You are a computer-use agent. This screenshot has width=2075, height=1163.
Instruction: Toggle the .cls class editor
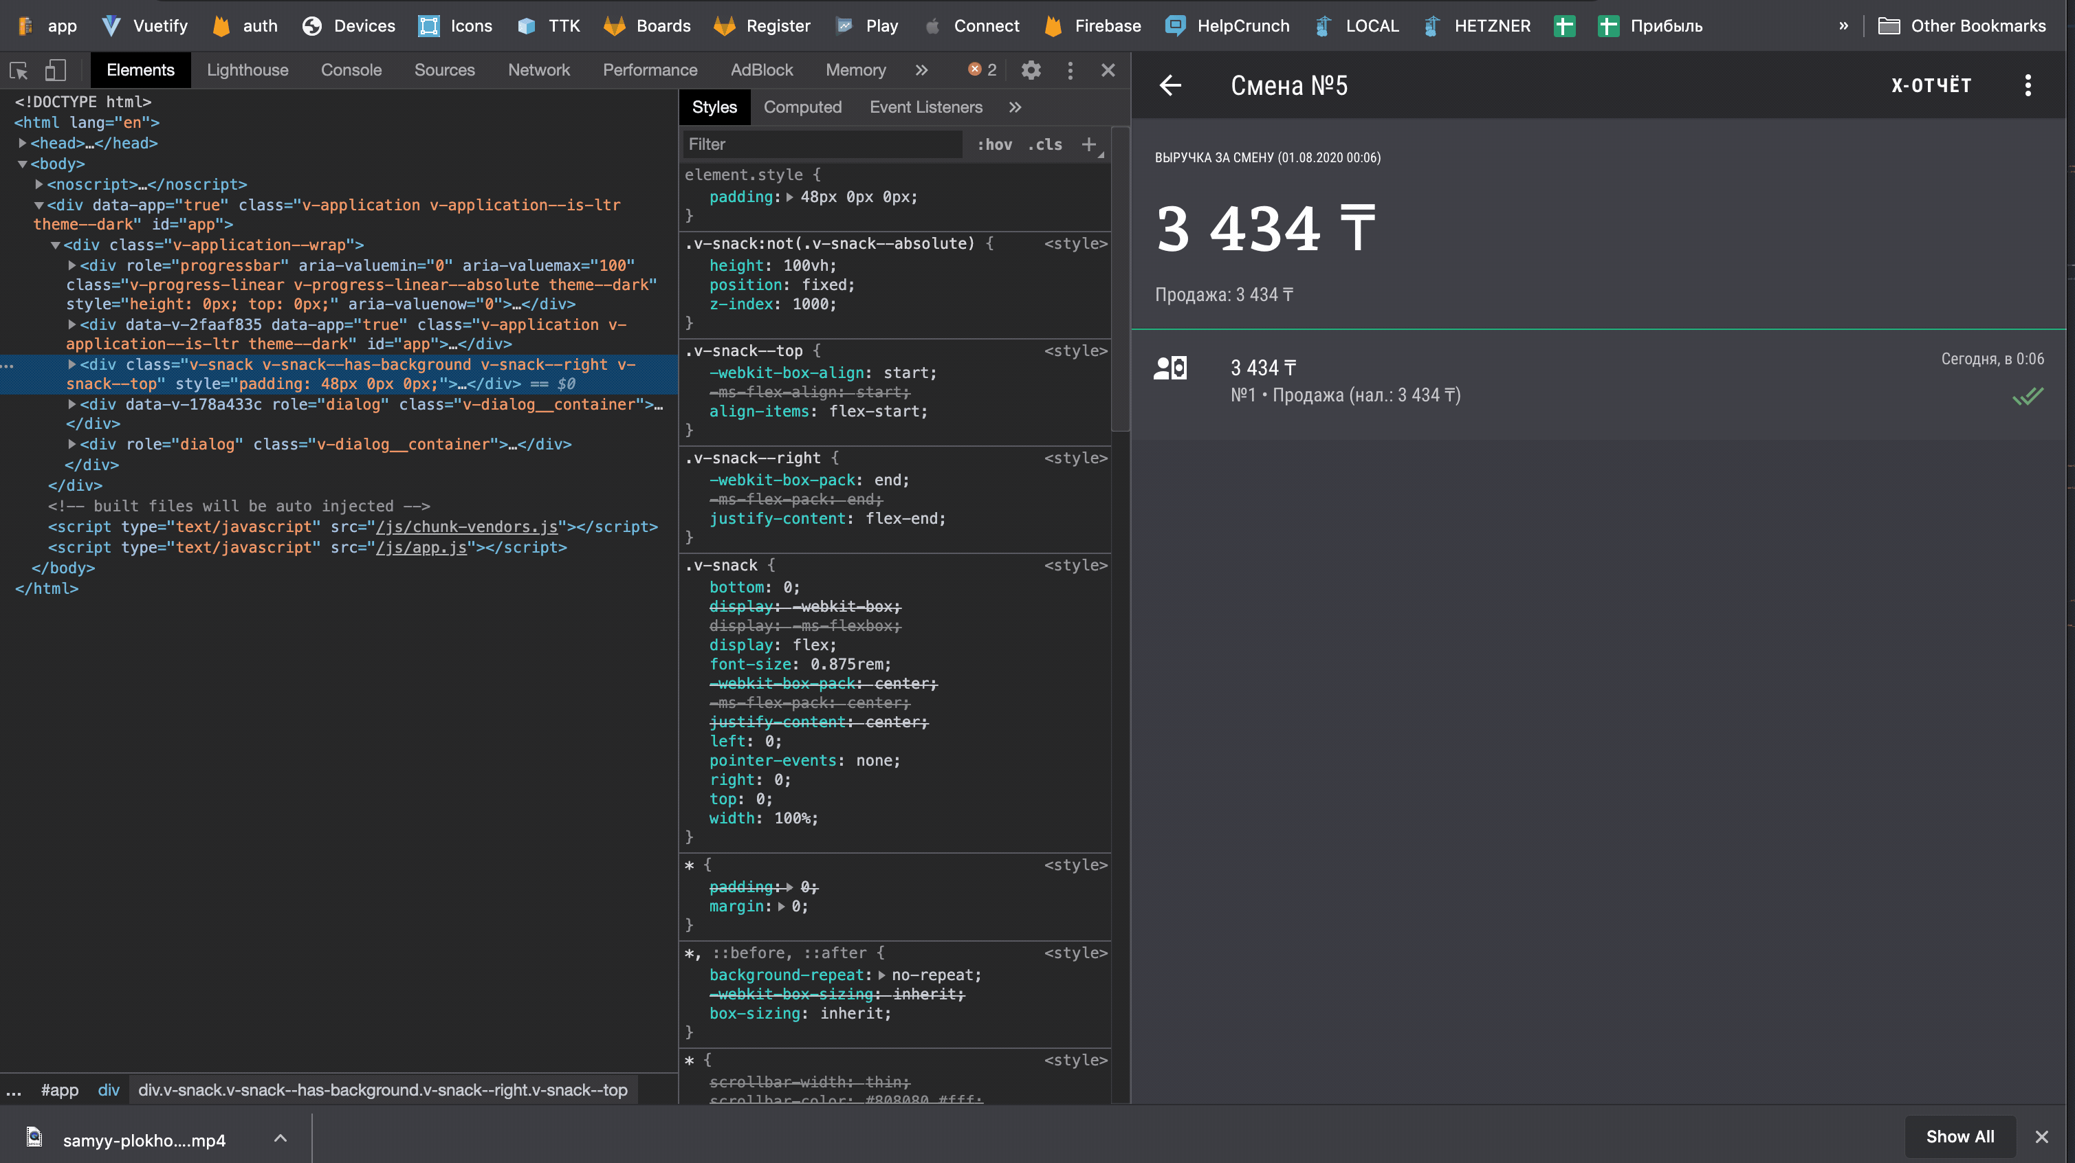click(1045, 144)
